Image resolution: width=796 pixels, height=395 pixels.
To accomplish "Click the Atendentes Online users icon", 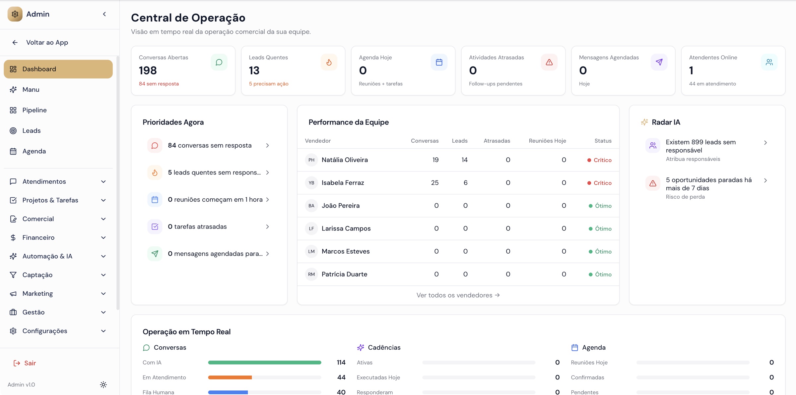I will (769, 62).
